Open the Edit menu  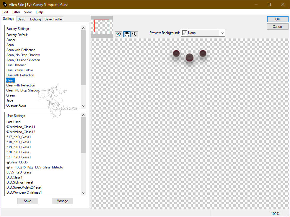click(x=5, y=12)
